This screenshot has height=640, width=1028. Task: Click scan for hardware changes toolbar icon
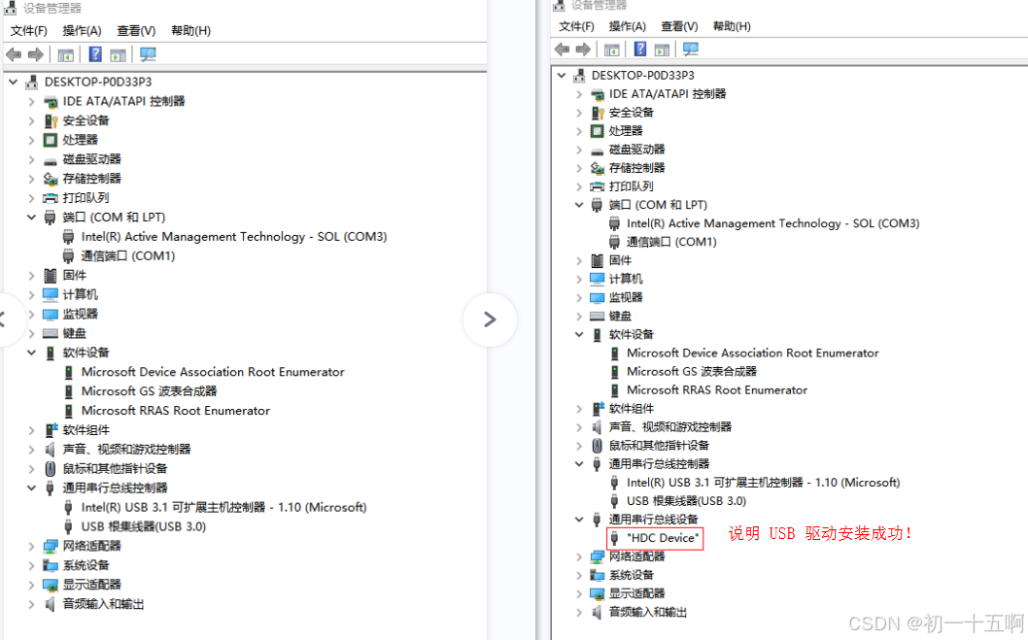(x=147, y=54)
